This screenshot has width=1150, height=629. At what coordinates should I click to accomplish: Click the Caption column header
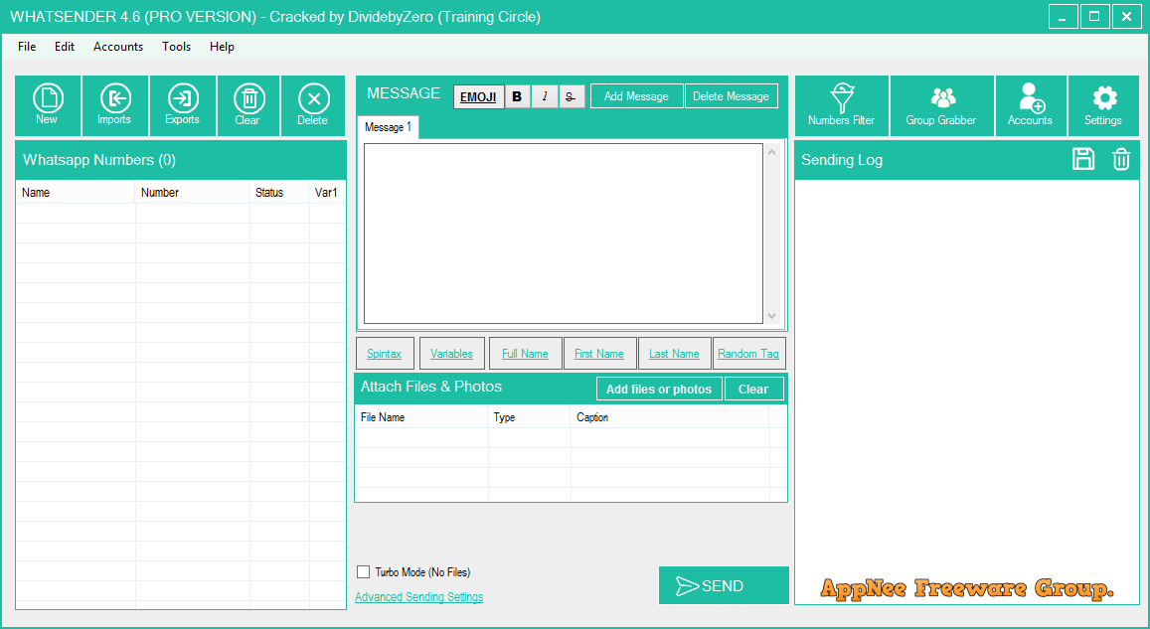pyautogui.click(x=670, y=417)
